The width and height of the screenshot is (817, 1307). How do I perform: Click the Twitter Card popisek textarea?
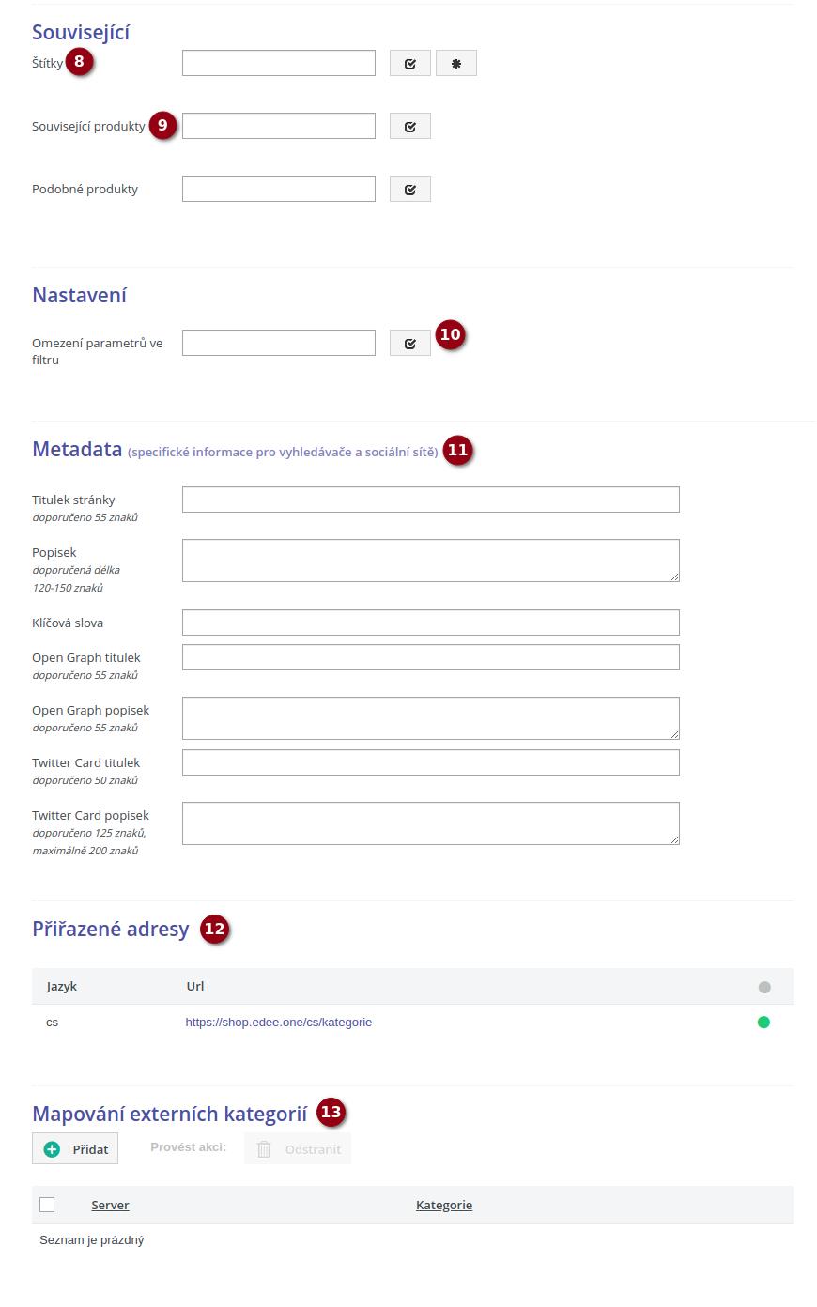pos(430,823)
